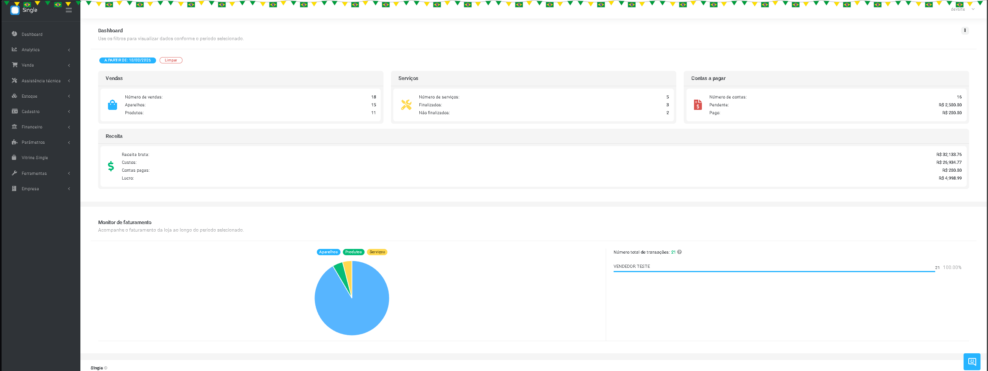Click the VENDEDOR TESTE progress bar
The width and height of the screenshot is (988, 371).
774,271
